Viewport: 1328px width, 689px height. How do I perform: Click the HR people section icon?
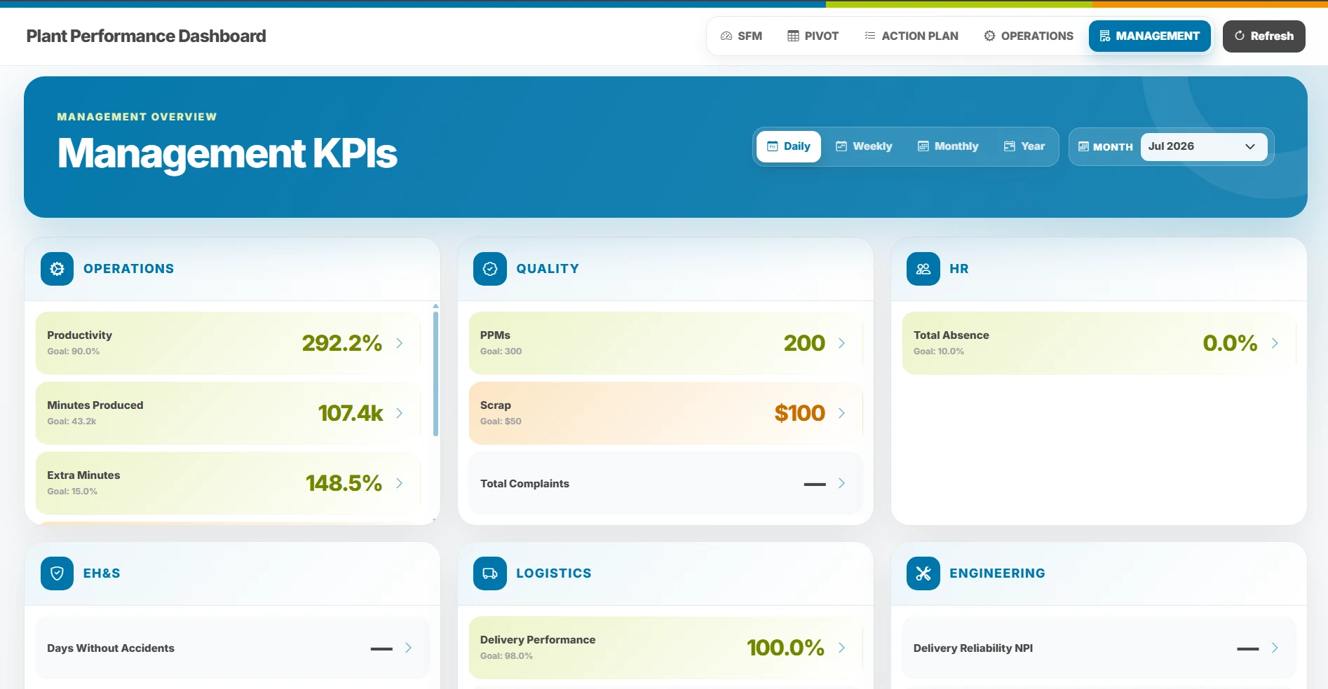(923, 269)
